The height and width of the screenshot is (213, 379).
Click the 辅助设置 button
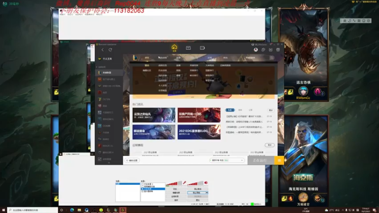pyautogui.click(x=132, y=160)
